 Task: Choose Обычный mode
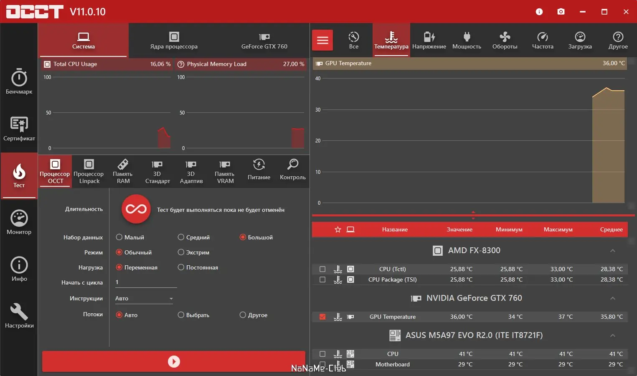coord(134,252)
